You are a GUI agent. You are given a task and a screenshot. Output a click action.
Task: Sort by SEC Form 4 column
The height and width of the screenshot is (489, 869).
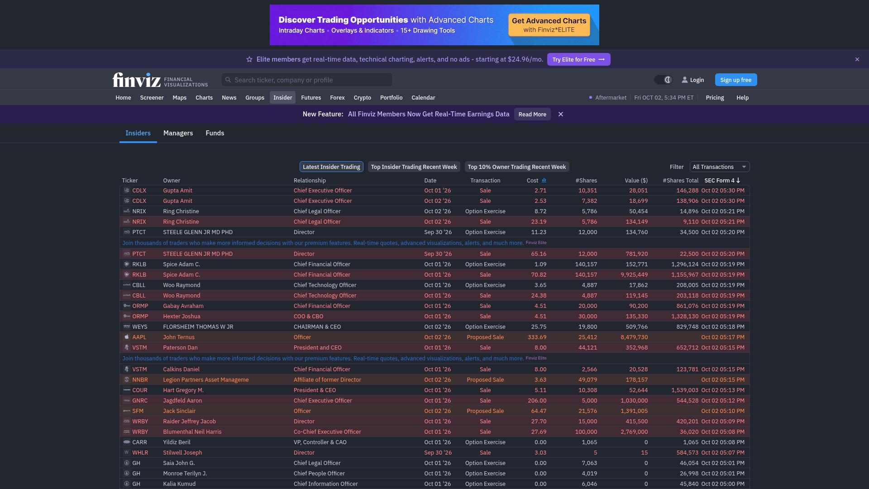(722, 180)
